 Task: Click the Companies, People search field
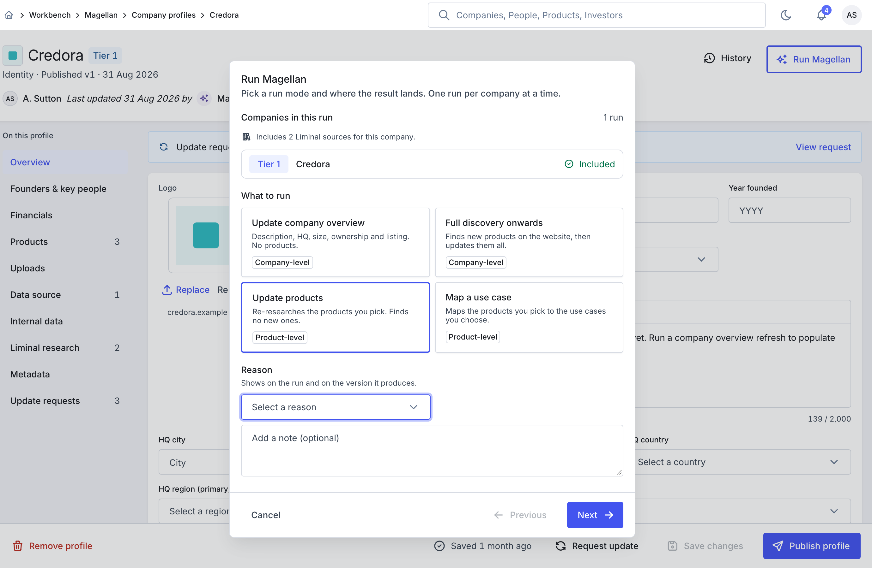[x=596, y=15]
